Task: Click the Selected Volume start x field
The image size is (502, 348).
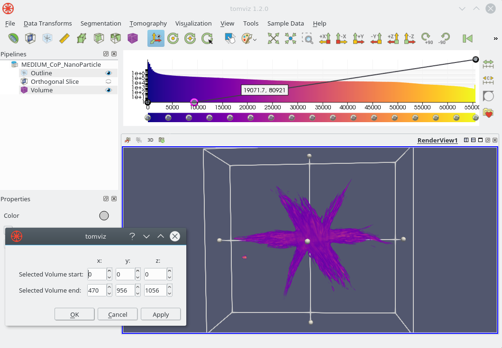Action: tap(97, 274)
